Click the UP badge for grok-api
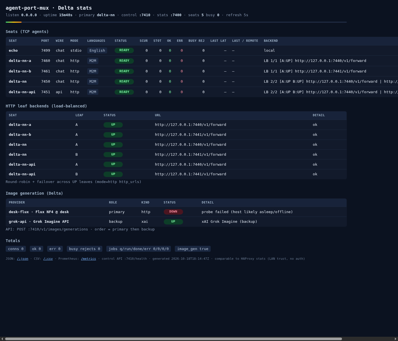Viewport: 398px width, 341px height. (x=173, y=222)
